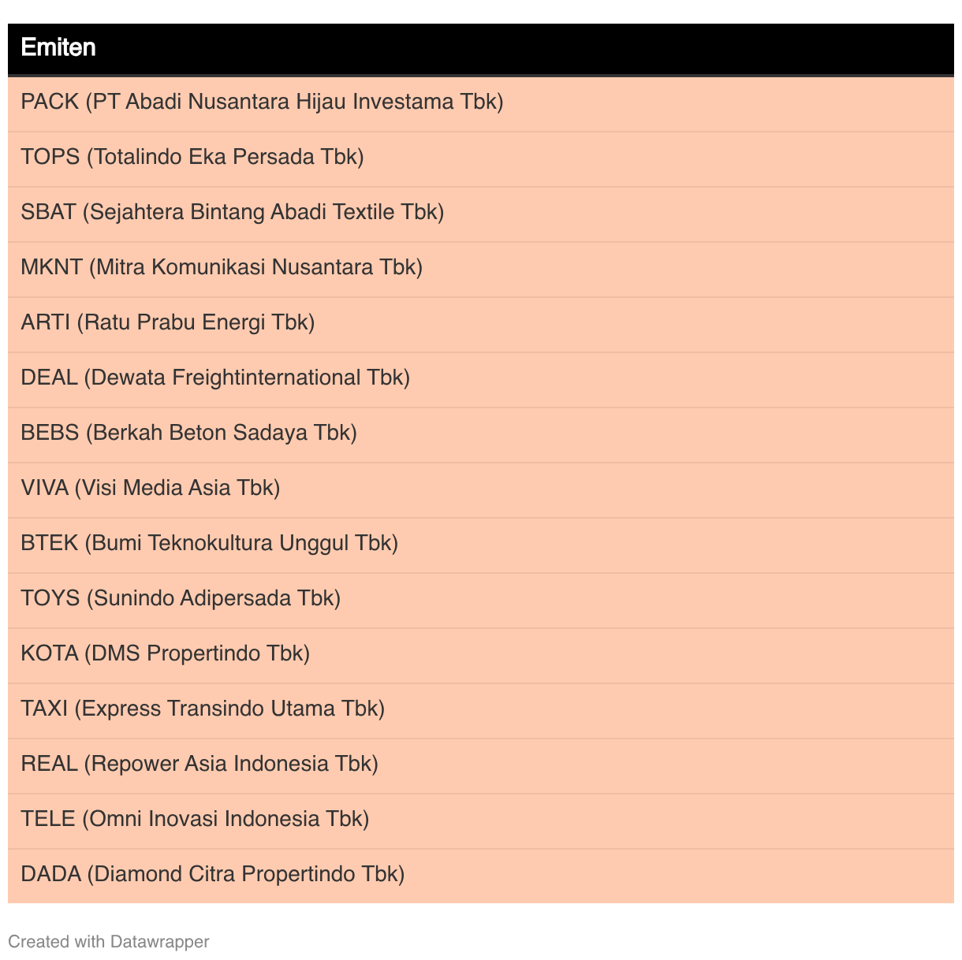Select the DADA Diamond Citra Propertindo row
Image resolution: width=962 pixels, height=960 pixels.
tap(213, 874)
